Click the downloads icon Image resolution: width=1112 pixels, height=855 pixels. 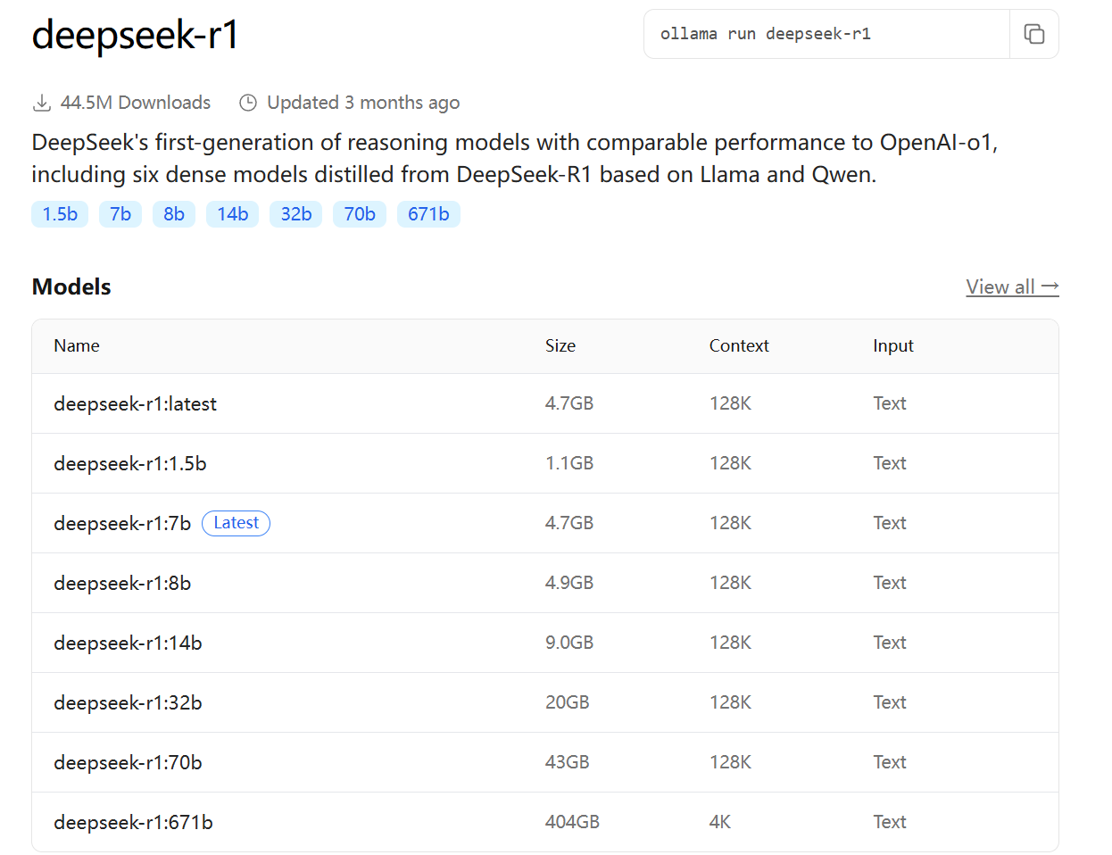(41, 102)
